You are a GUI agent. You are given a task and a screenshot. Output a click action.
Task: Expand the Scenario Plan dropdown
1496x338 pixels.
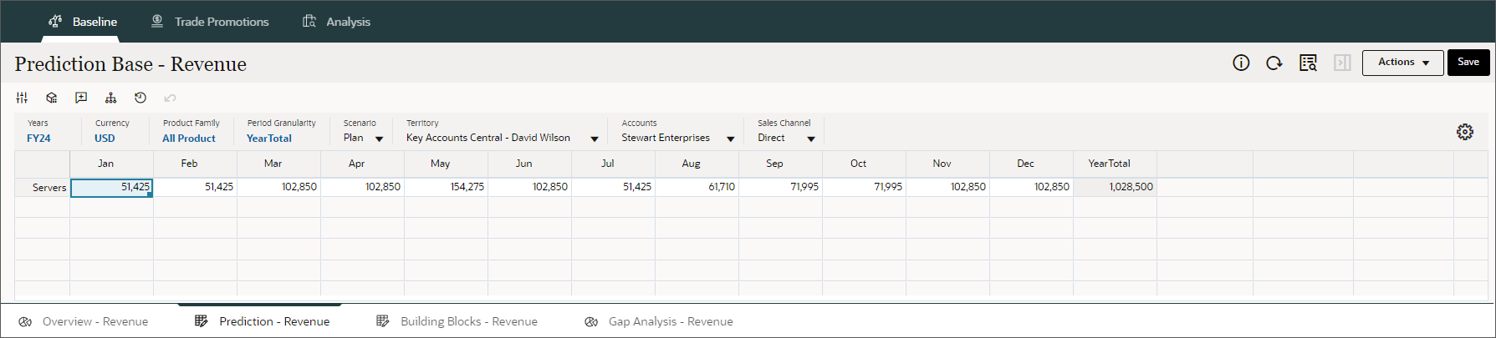pyautogui.click(x=379, y=139)
